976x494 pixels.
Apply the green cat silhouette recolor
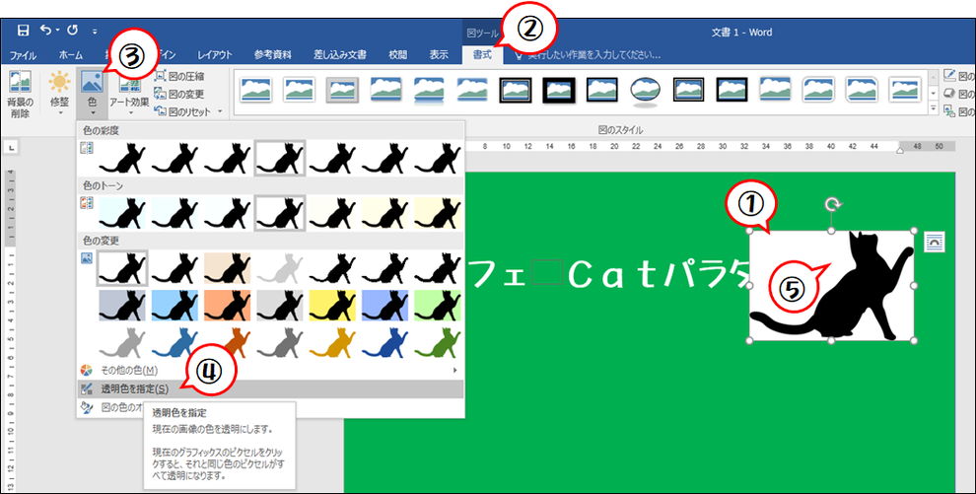click(x=438, y=342)
